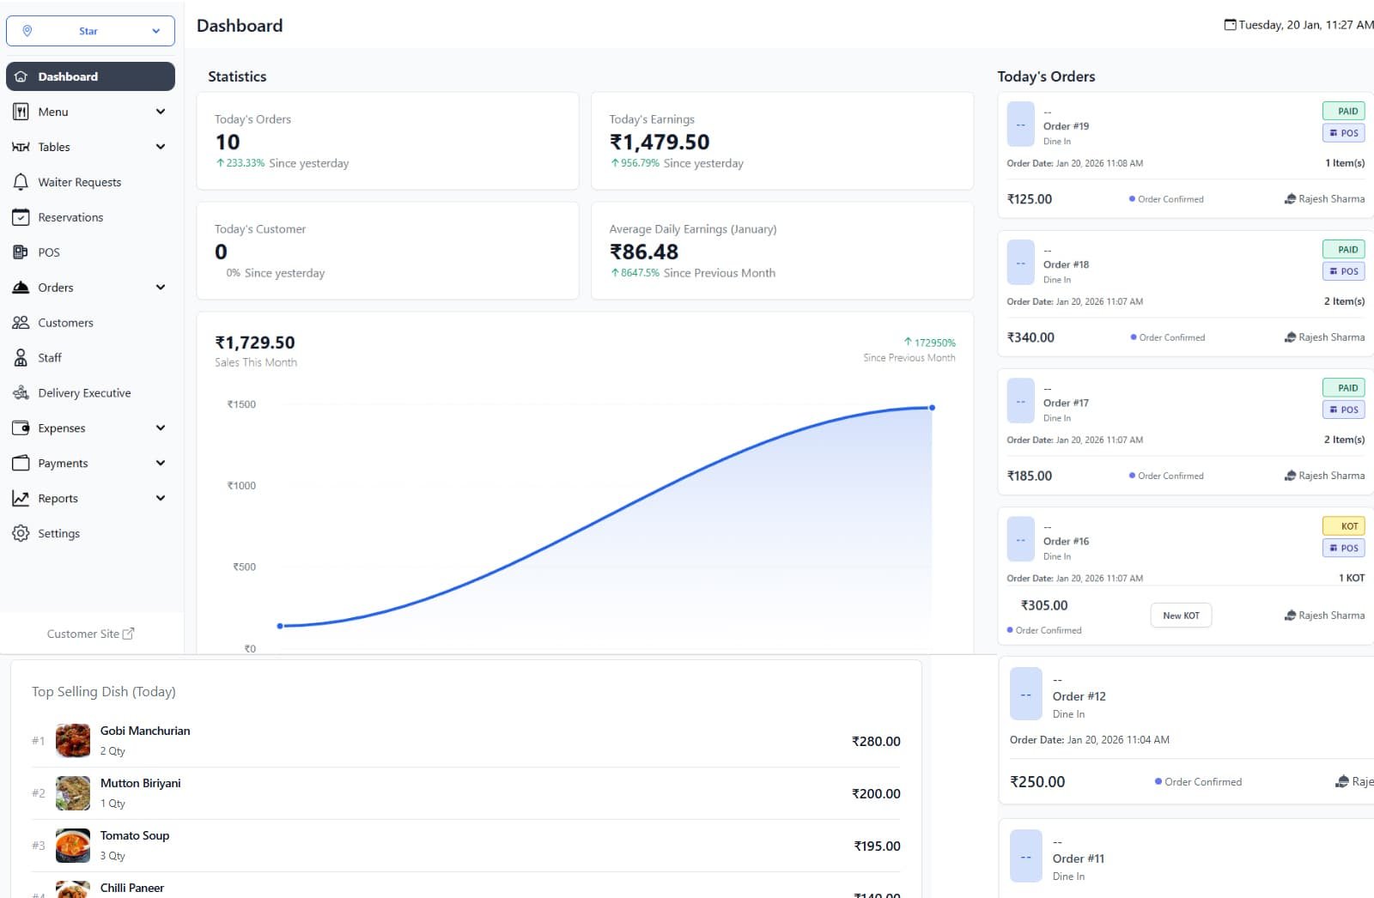
Task: Open the Expenses sidebar entry
Action: coord(62,428)
